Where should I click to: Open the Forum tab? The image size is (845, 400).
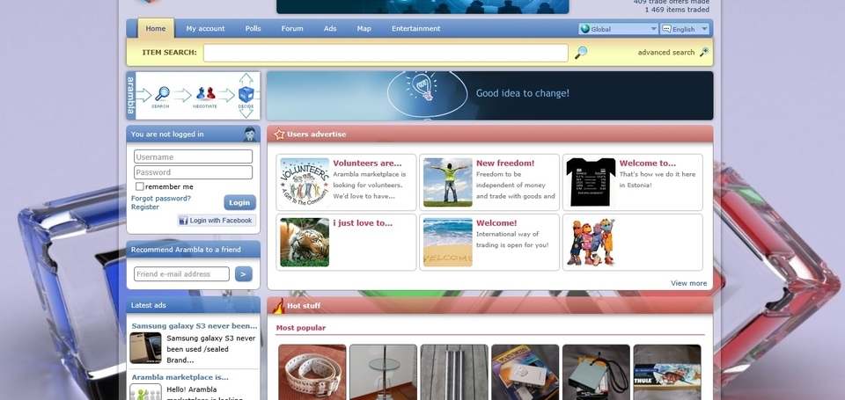pyautogui.click(x=292, y=28)
